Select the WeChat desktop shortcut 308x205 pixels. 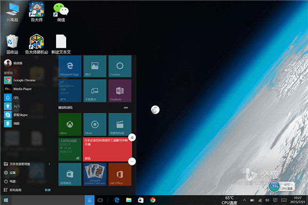[61, 12]
